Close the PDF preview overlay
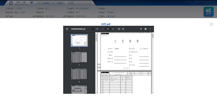Image resolution: width=217 pixels, height=106 pixels. (211, 24)
